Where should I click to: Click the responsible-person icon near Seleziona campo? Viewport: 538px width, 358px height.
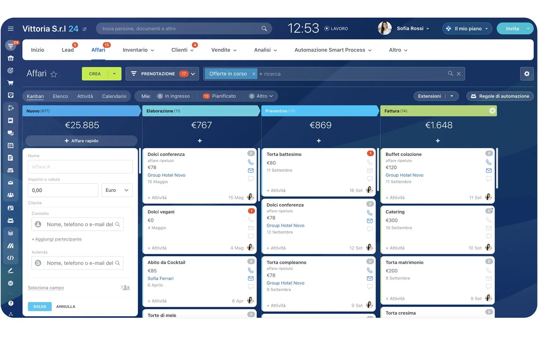point(125,287)
